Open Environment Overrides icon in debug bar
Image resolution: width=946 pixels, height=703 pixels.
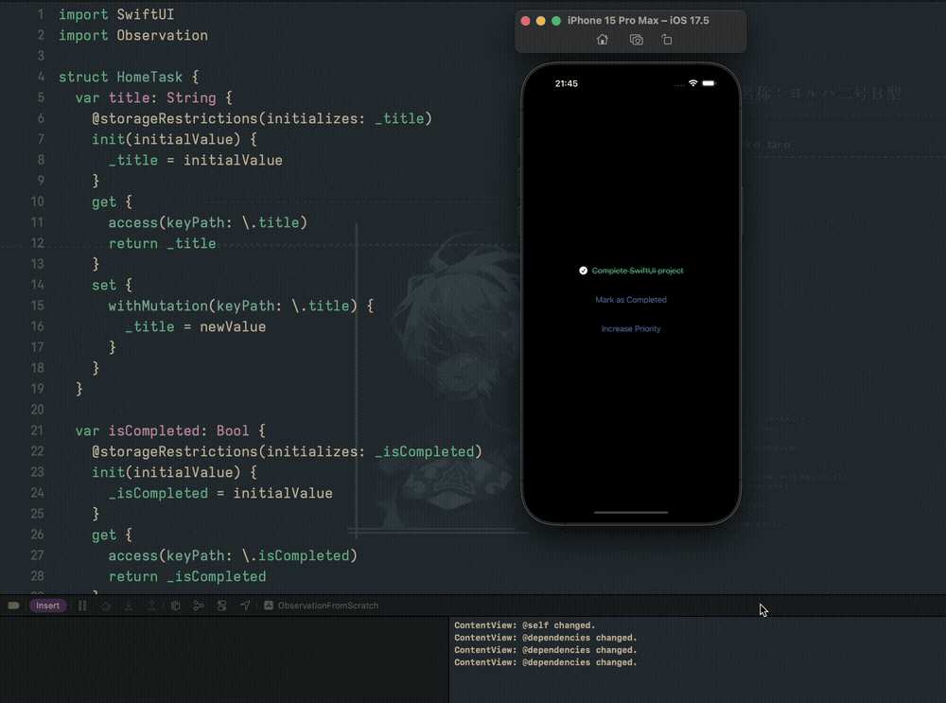[x=221, y=606]
